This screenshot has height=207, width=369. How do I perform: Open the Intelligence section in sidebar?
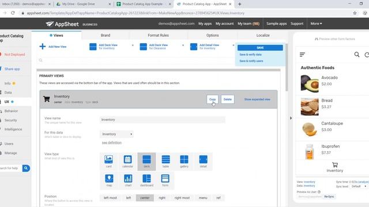(13, 129)
